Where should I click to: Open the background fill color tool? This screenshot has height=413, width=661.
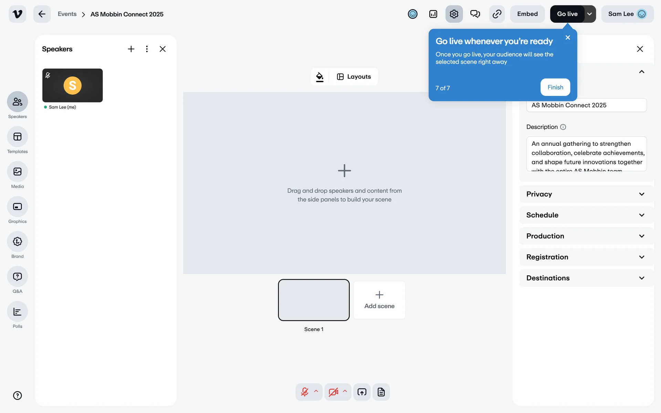click(x=320, y=77)
